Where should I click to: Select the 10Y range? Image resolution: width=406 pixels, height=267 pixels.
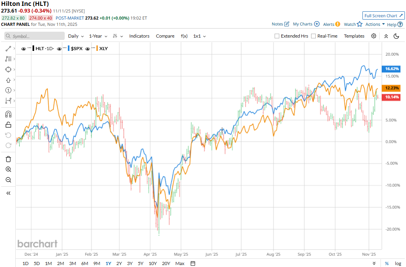click(x=153, y=263)
